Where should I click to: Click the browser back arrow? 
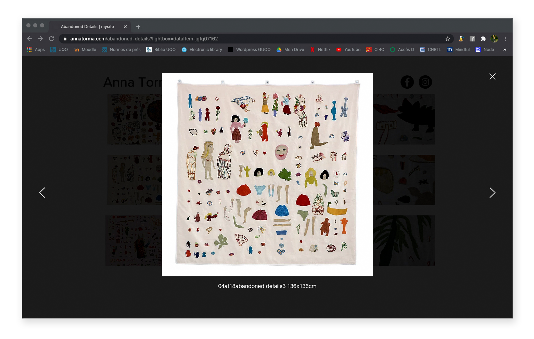point(29,39)
